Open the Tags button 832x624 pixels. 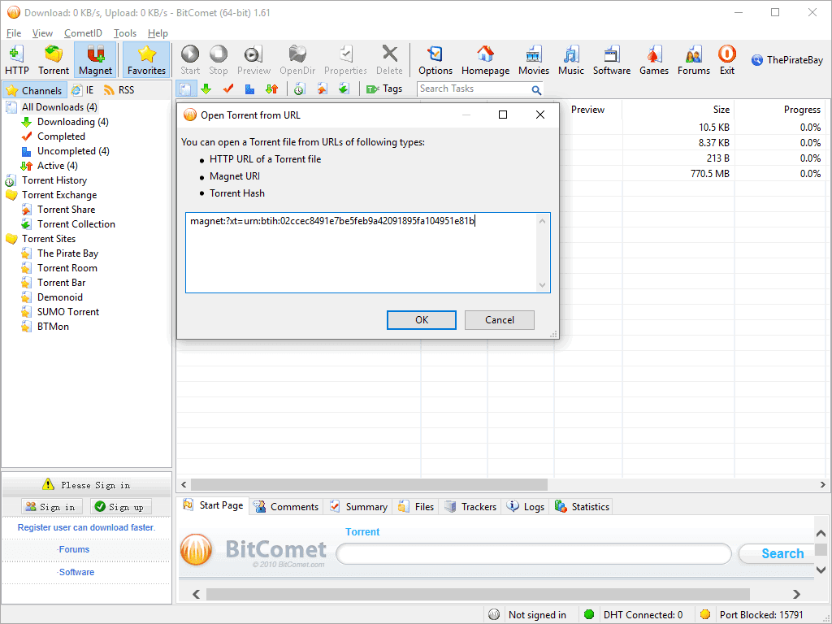[384, 89]
